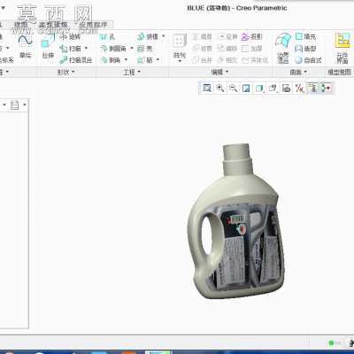Select the Draft (拔模) tool

tap(148, 36)
